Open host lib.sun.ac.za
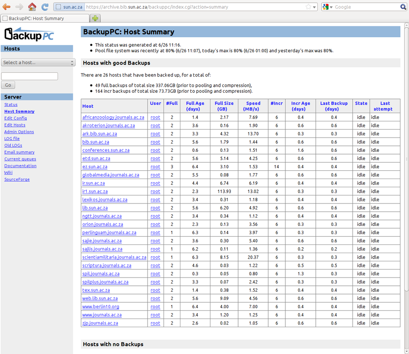 tap(95, 208)
